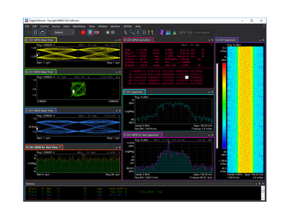Viewport: 291px width, 222px height.
Task: Close the E: Ch1 Spectrum trace panel
Action: pos(212,92)
